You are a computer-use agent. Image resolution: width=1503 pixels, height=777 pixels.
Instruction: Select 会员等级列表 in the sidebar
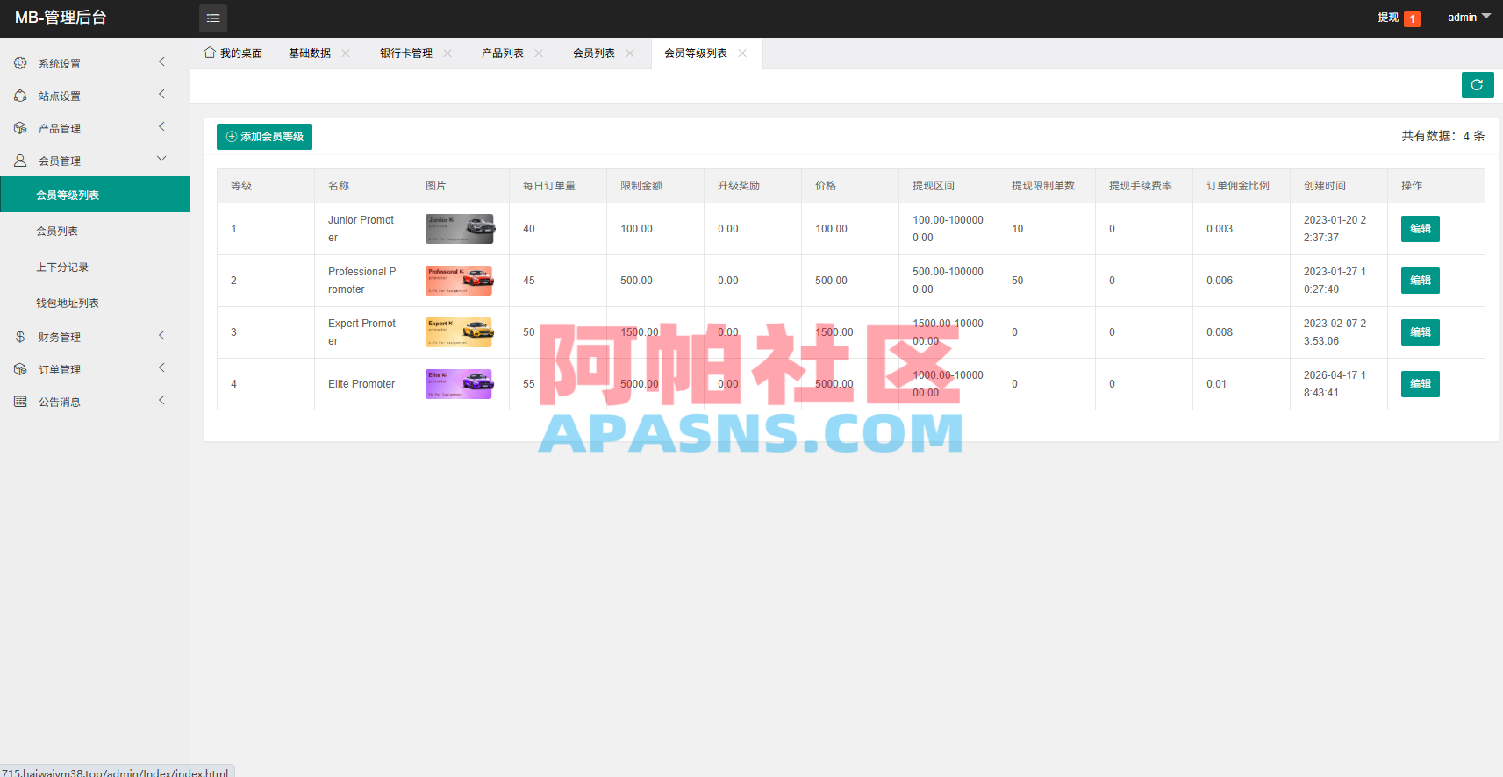(95, 195)
